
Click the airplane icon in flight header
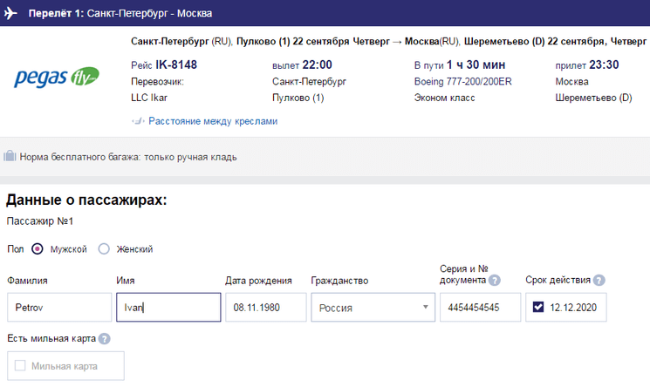[x=12, y=14]
